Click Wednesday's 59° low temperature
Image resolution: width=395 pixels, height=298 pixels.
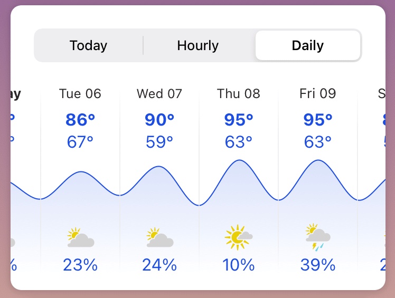point(159,142)
